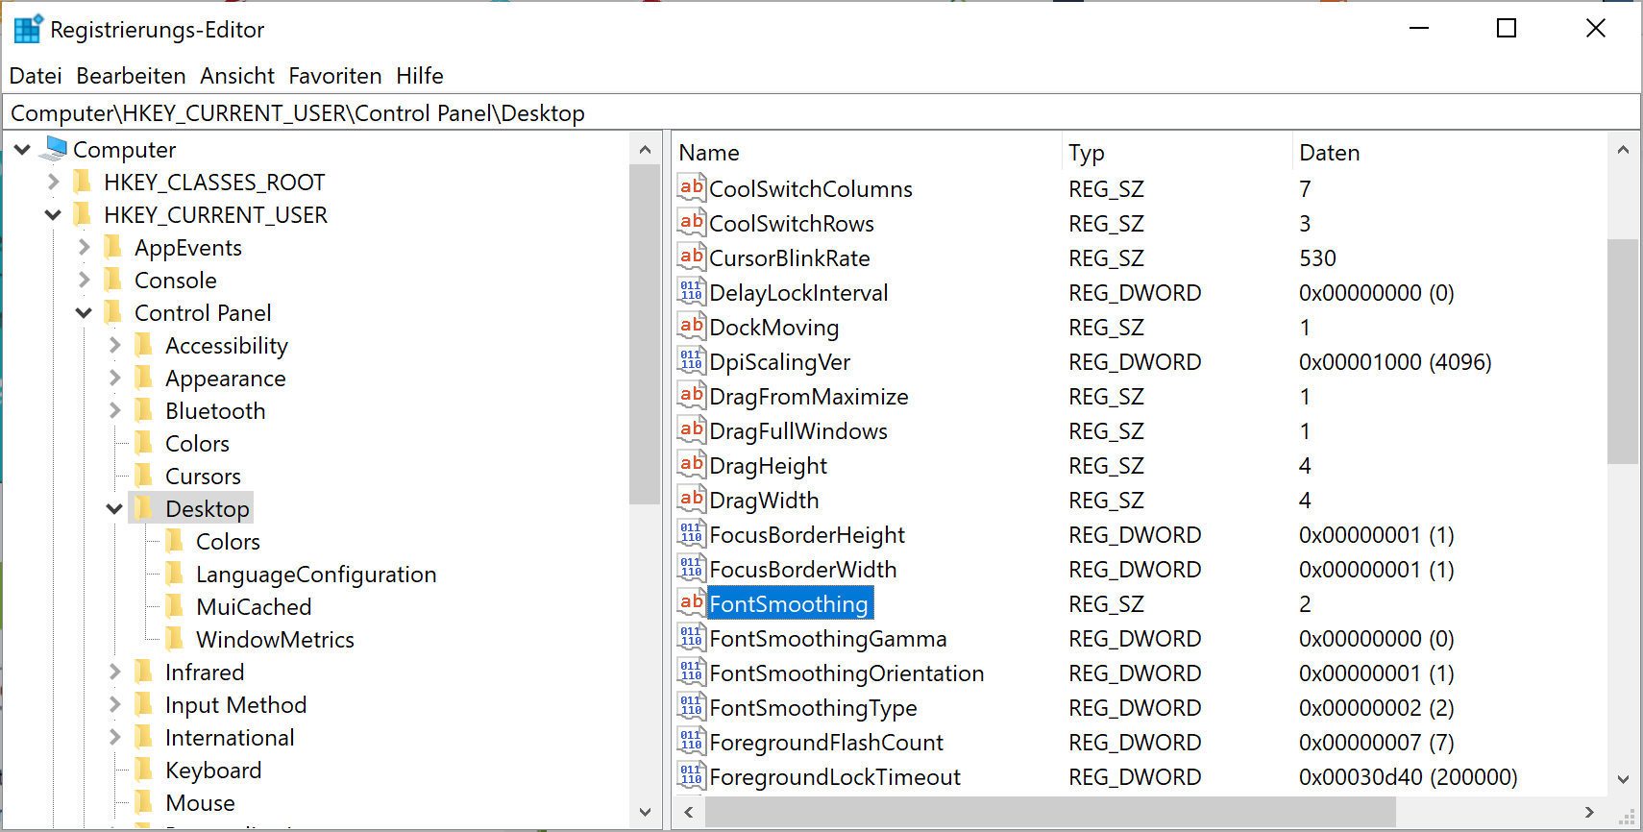The image size is (1643, 832).
Task: Click the FontSmoothingGamma DWORD value icon
Action: [692, 637]
